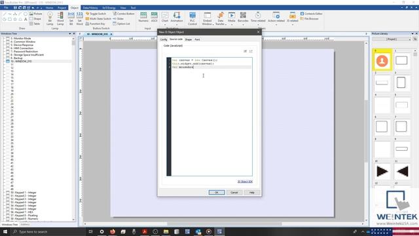This screenshot has height=236, width=419.
Task: Choose the Set Bit object
Action: click(71, 18)
